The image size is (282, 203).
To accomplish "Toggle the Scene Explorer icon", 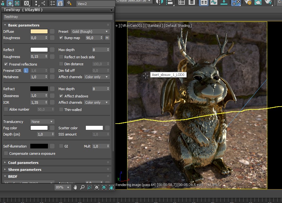I will (181, 2).
